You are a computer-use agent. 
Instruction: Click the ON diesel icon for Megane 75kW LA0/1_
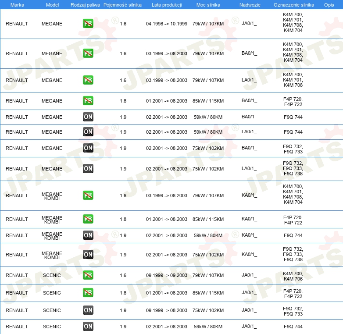coord(88,168)
